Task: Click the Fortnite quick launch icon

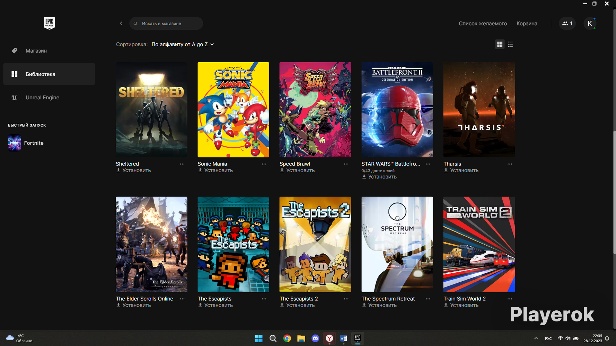Action: (15, 143)
